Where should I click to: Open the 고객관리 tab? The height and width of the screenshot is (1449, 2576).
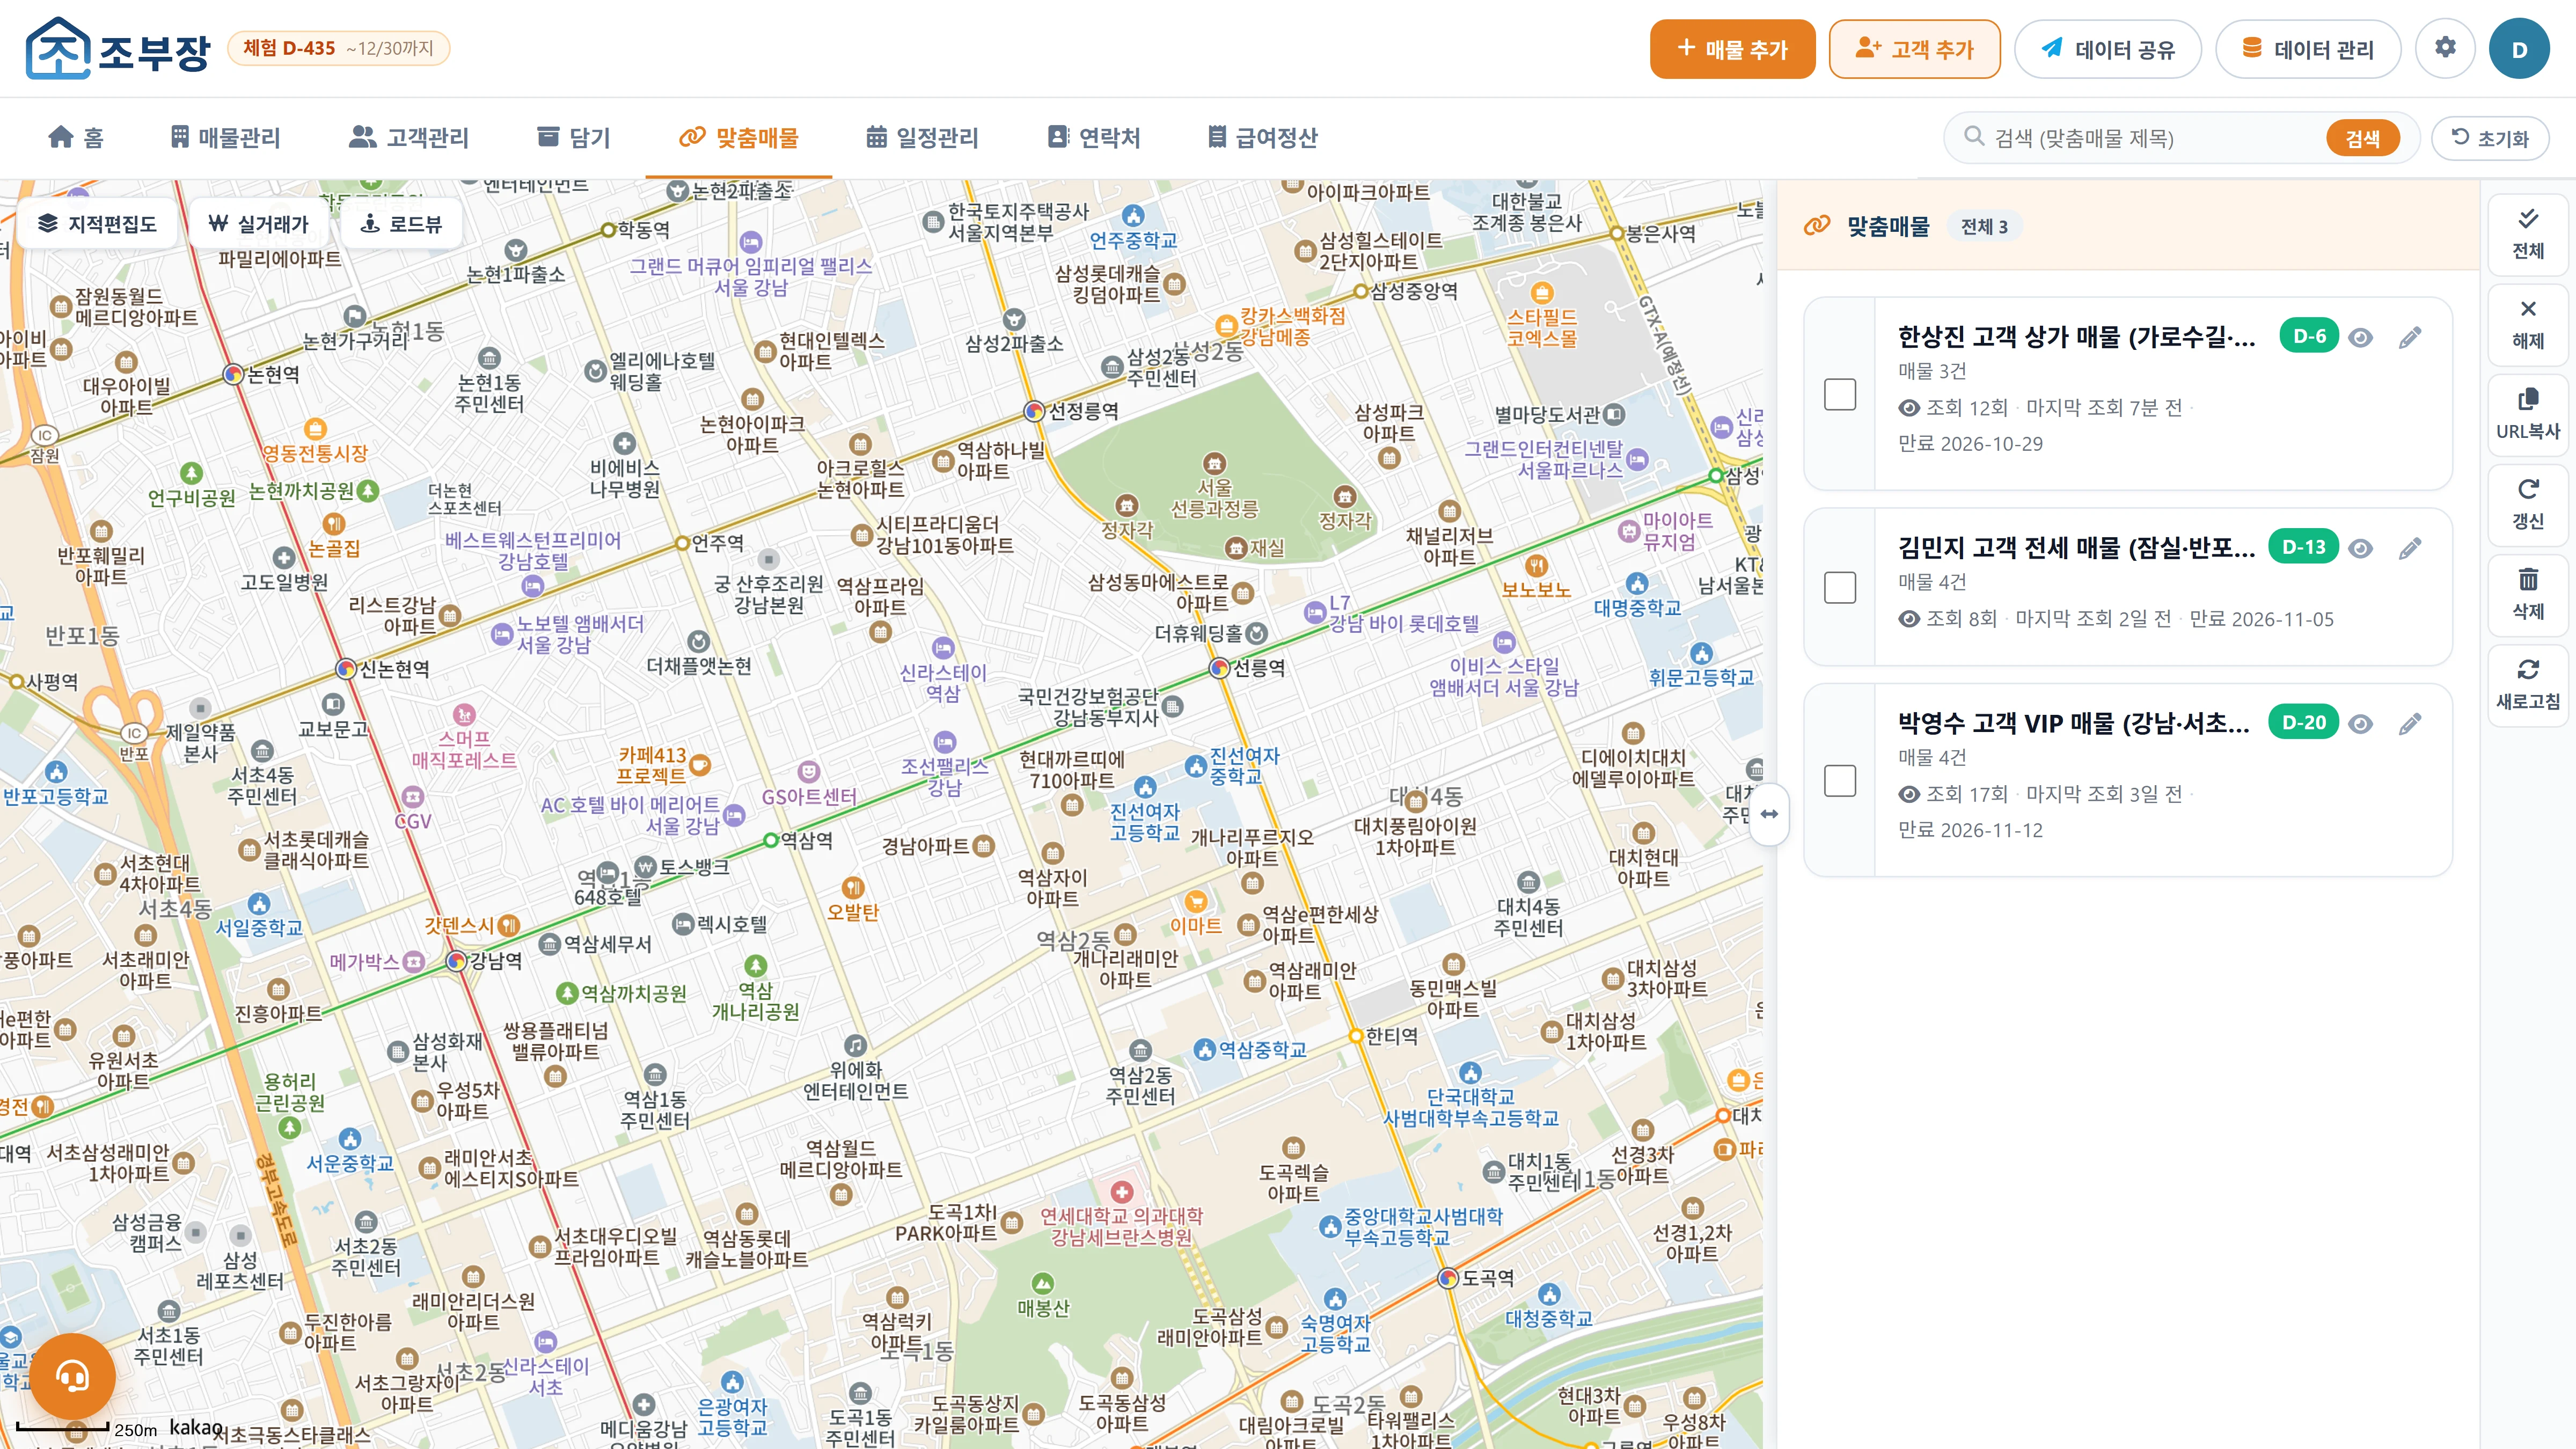(x=409, y=138)
